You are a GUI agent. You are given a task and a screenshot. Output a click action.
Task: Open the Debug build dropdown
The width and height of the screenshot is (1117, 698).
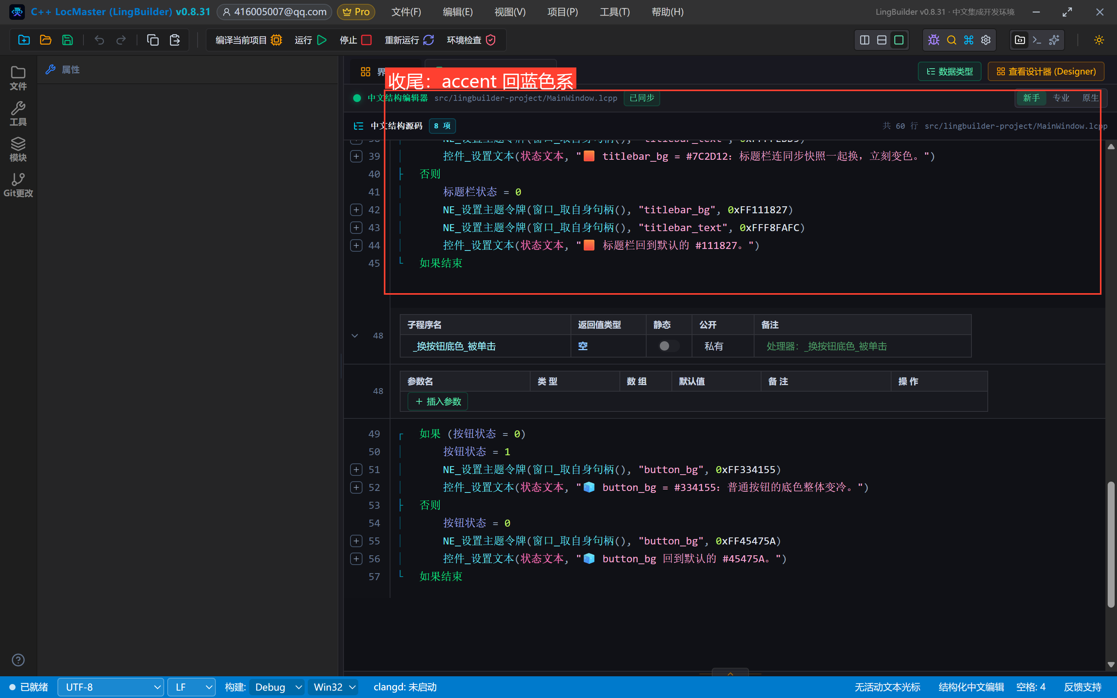pyautogui.click(x=277, y=688)
